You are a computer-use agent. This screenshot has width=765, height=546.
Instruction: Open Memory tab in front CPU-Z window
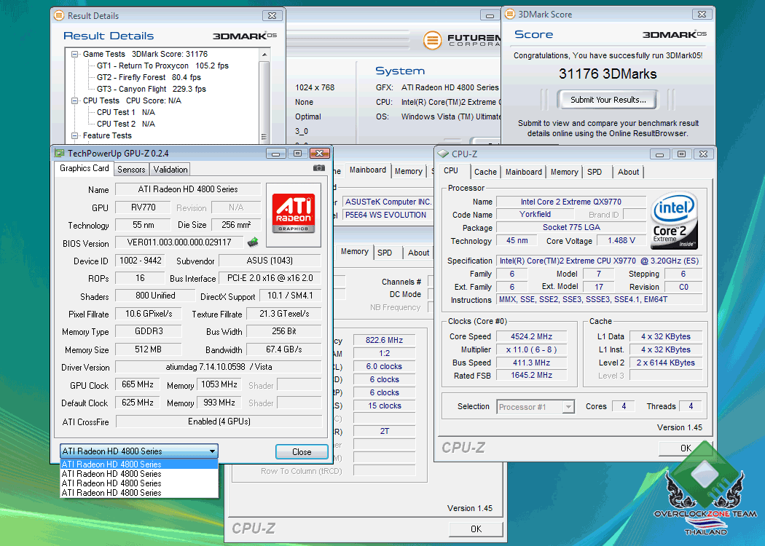tap(565, 172)
